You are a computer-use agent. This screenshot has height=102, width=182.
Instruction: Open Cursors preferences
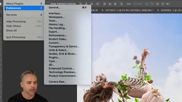tap(68, 43)
